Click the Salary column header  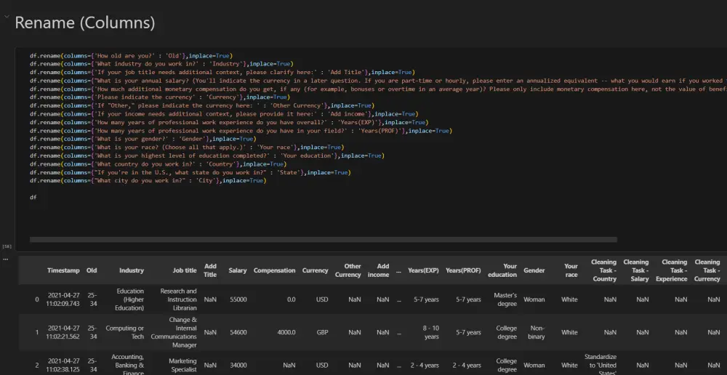pyautogui.click(x=238, y=270)
